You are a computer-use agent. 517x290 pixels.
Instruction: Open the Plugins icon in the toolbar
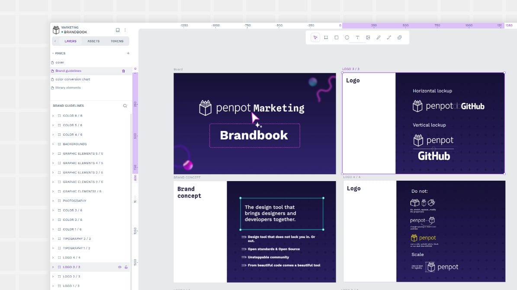point(399,38)
